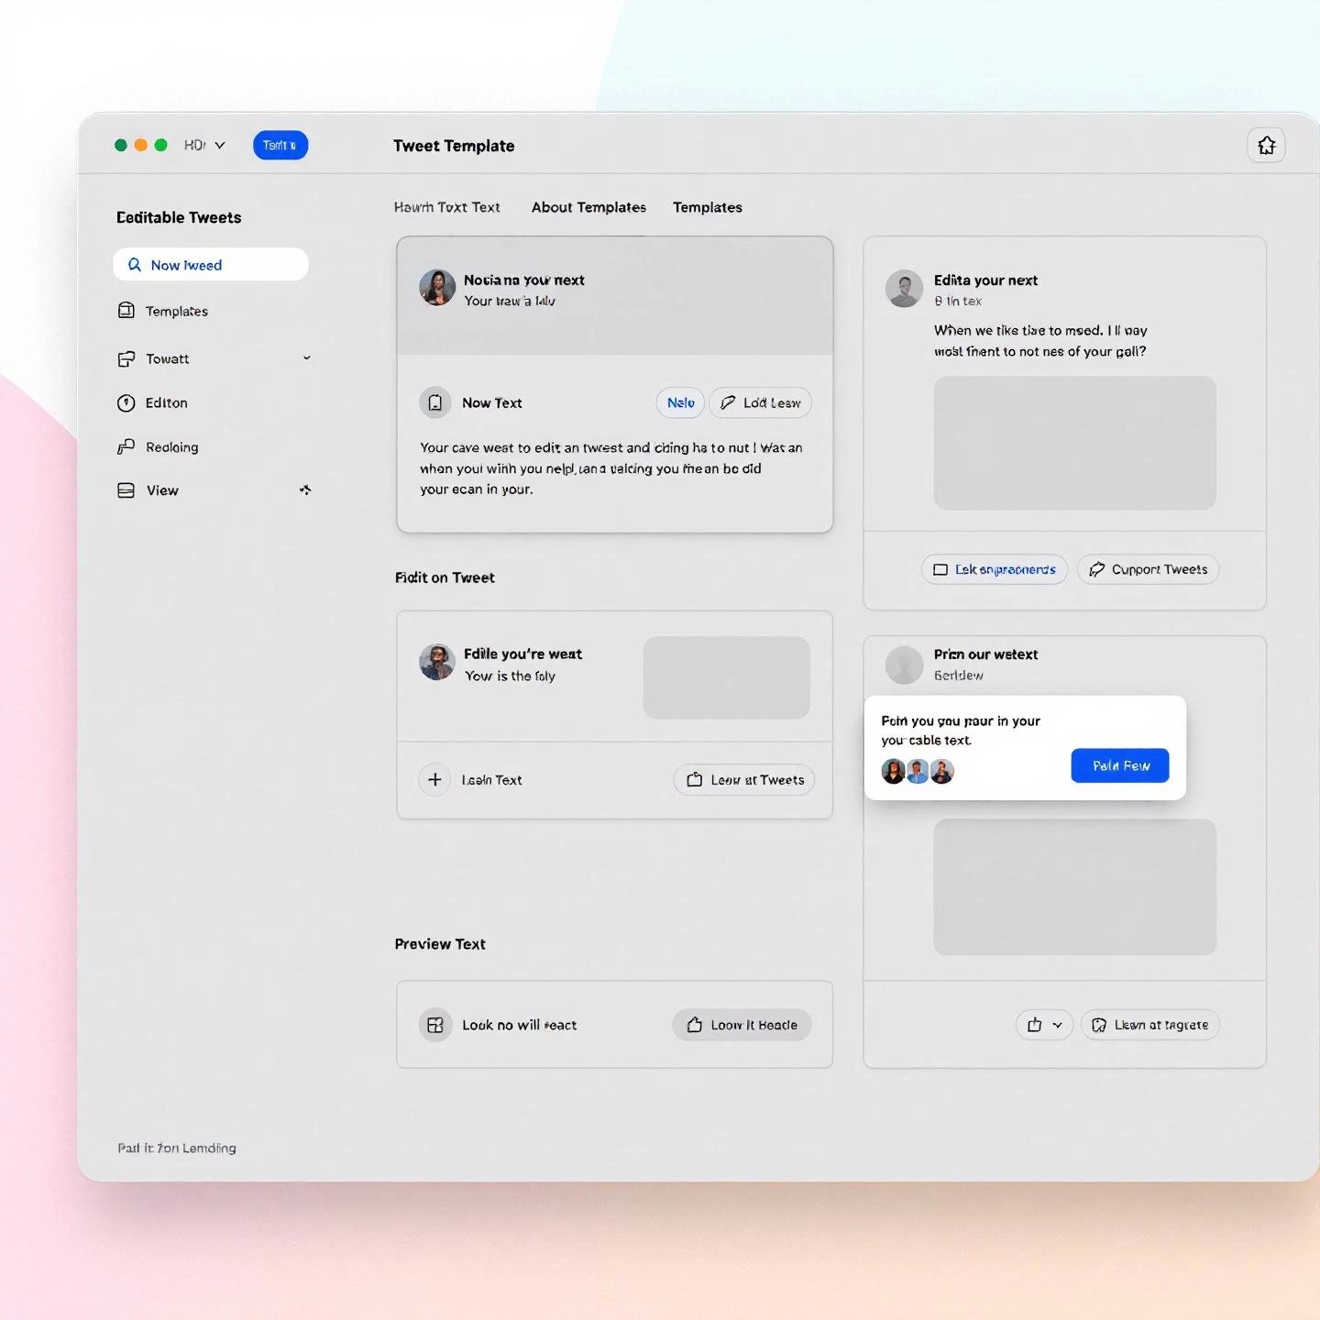
Task: Click the Loow It Beacle button
Action: (x=742, y=1025)
